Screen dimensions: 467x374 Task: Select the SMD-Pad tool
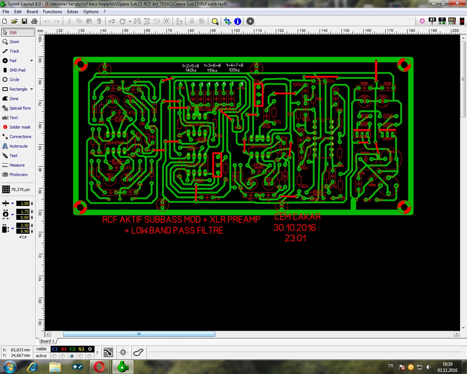pos(18,70)
